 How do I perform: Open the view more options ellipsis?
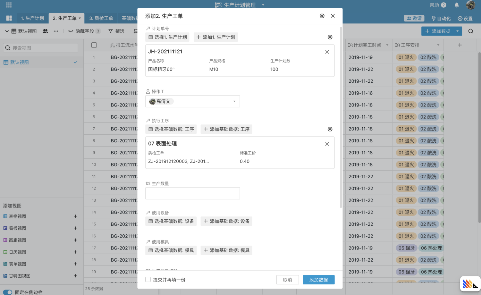(x=56, y=31)
